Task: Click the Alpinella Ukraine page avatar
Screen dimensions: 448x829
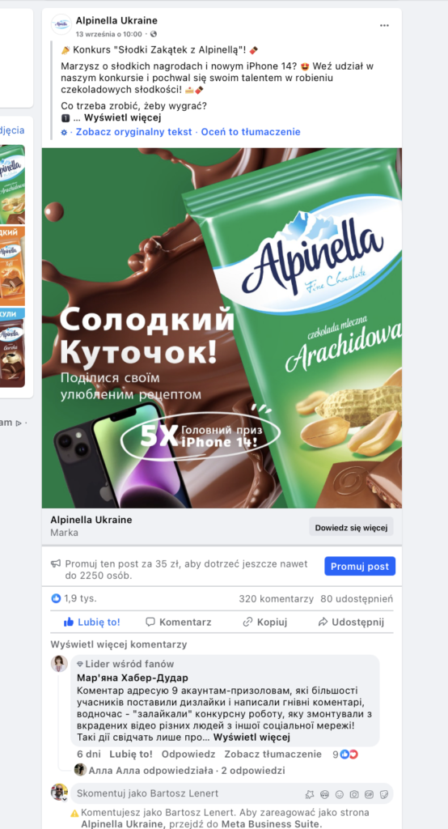Action: [x=61, y=25]
